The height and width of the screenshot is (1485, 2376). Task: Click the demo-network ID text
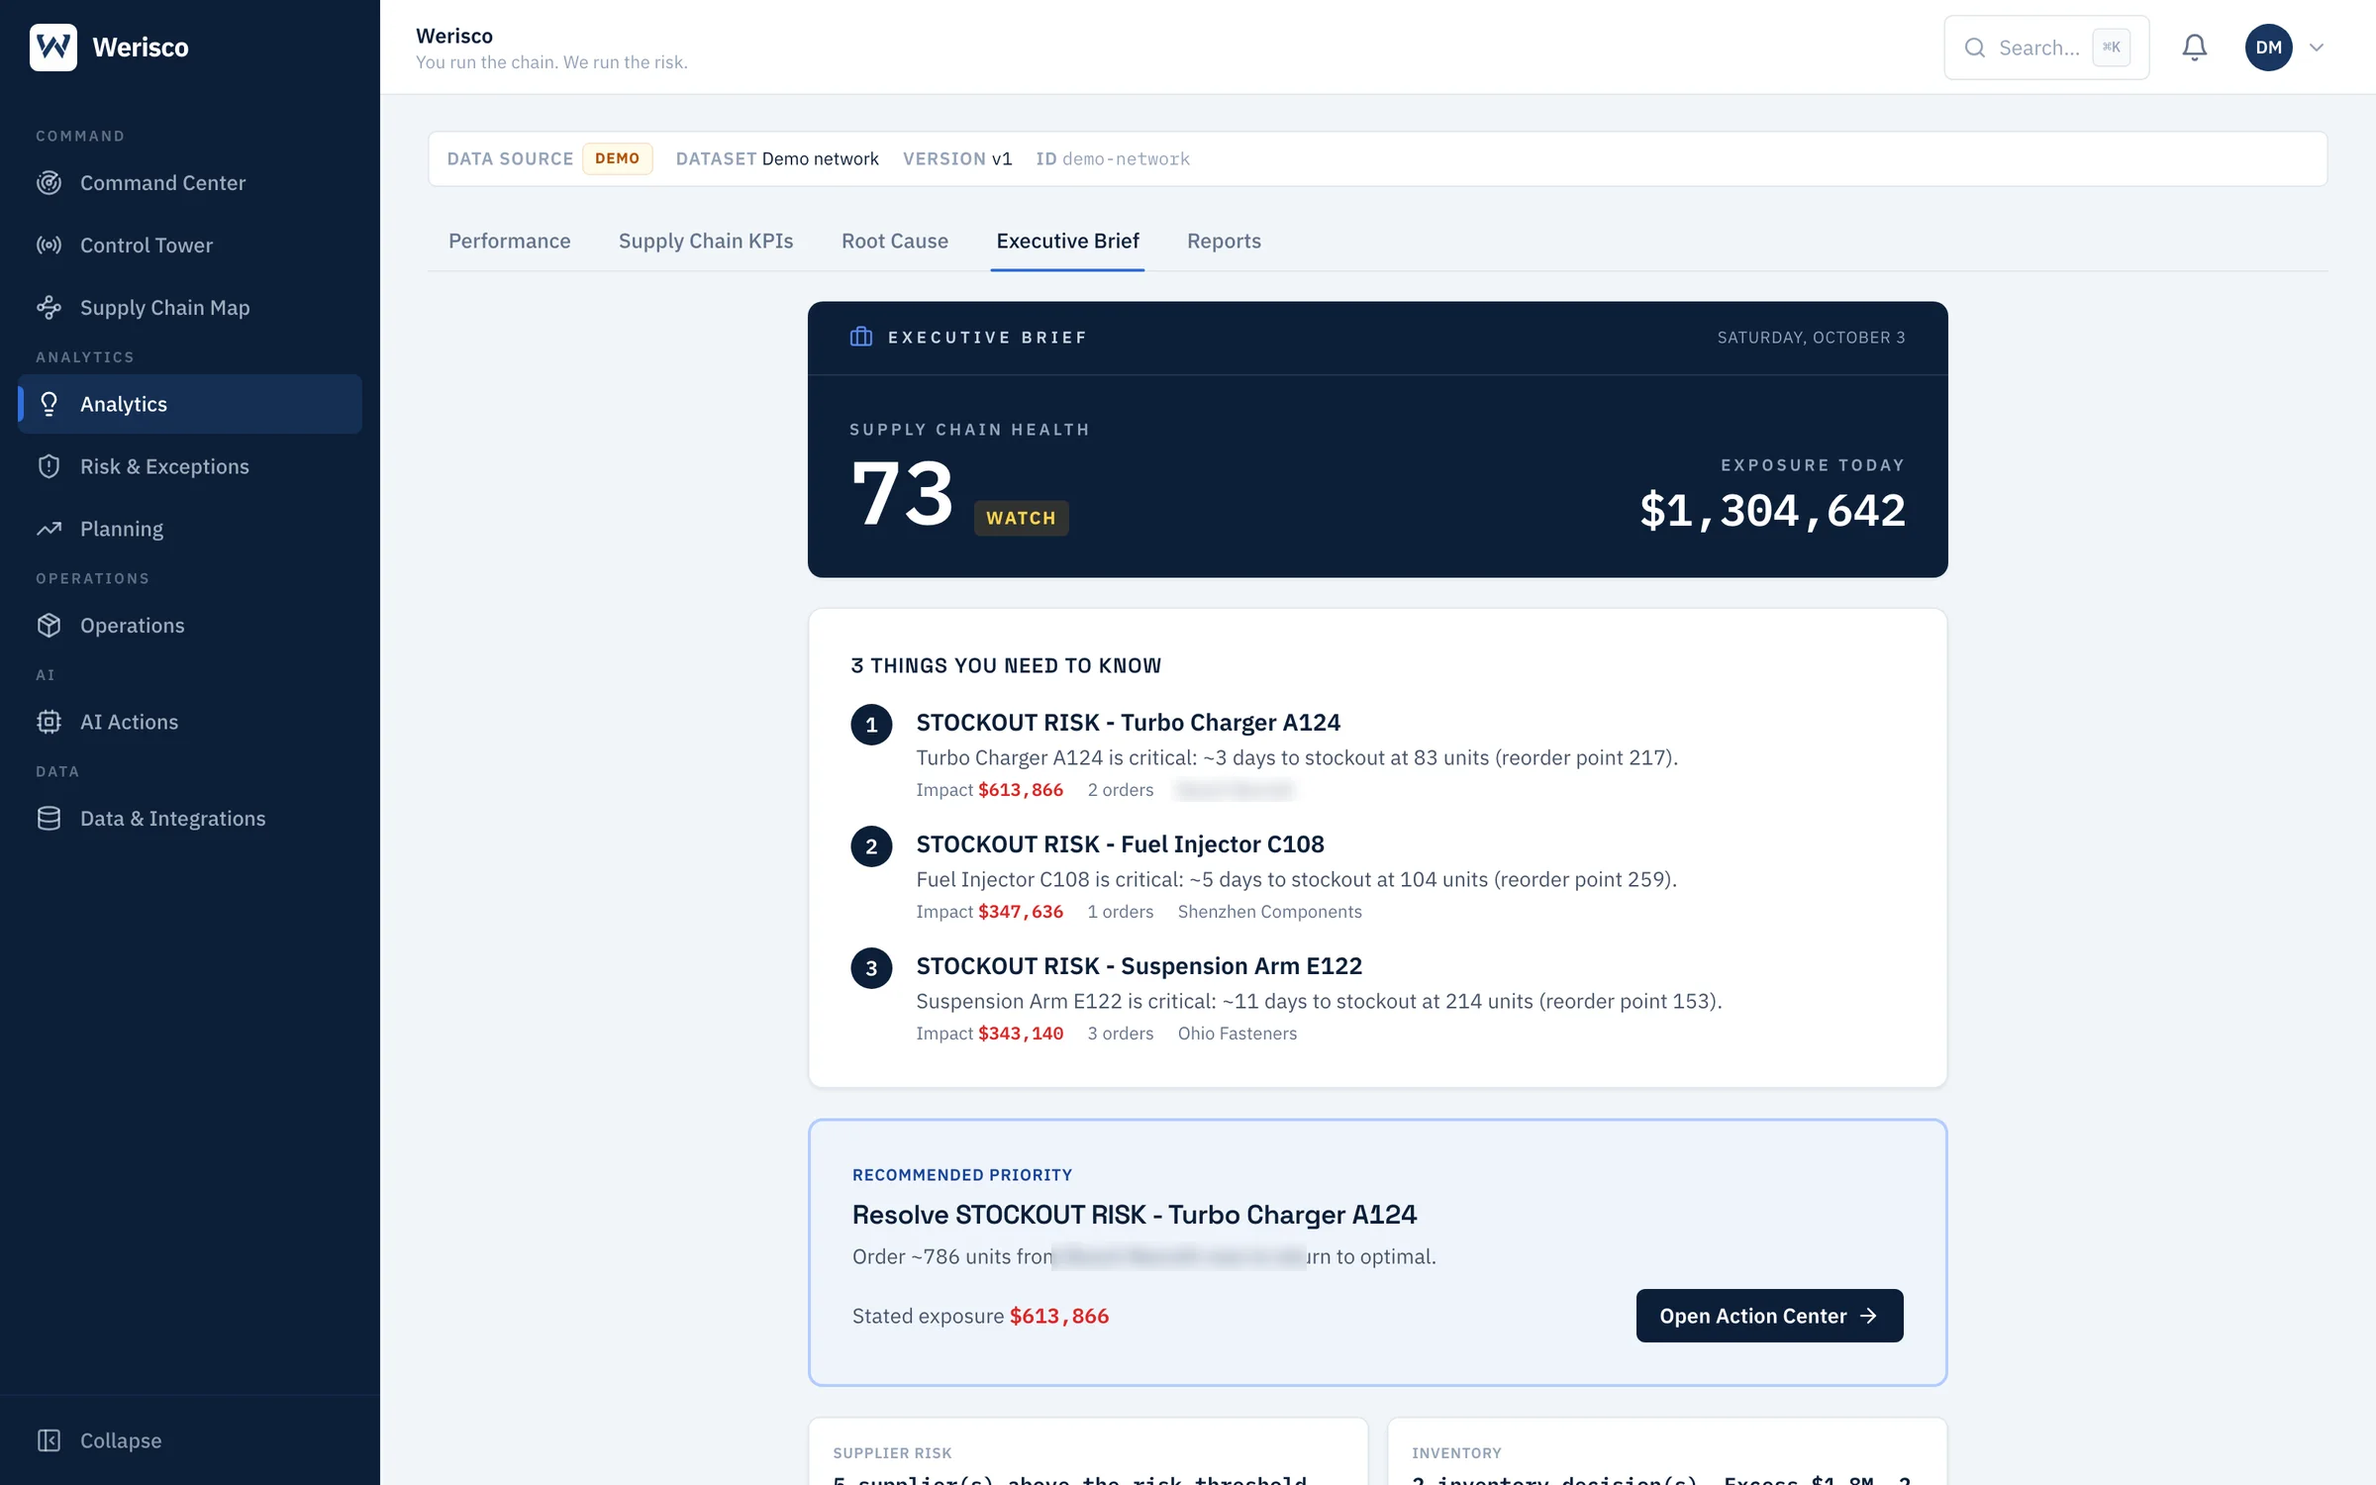[1126, 158]
